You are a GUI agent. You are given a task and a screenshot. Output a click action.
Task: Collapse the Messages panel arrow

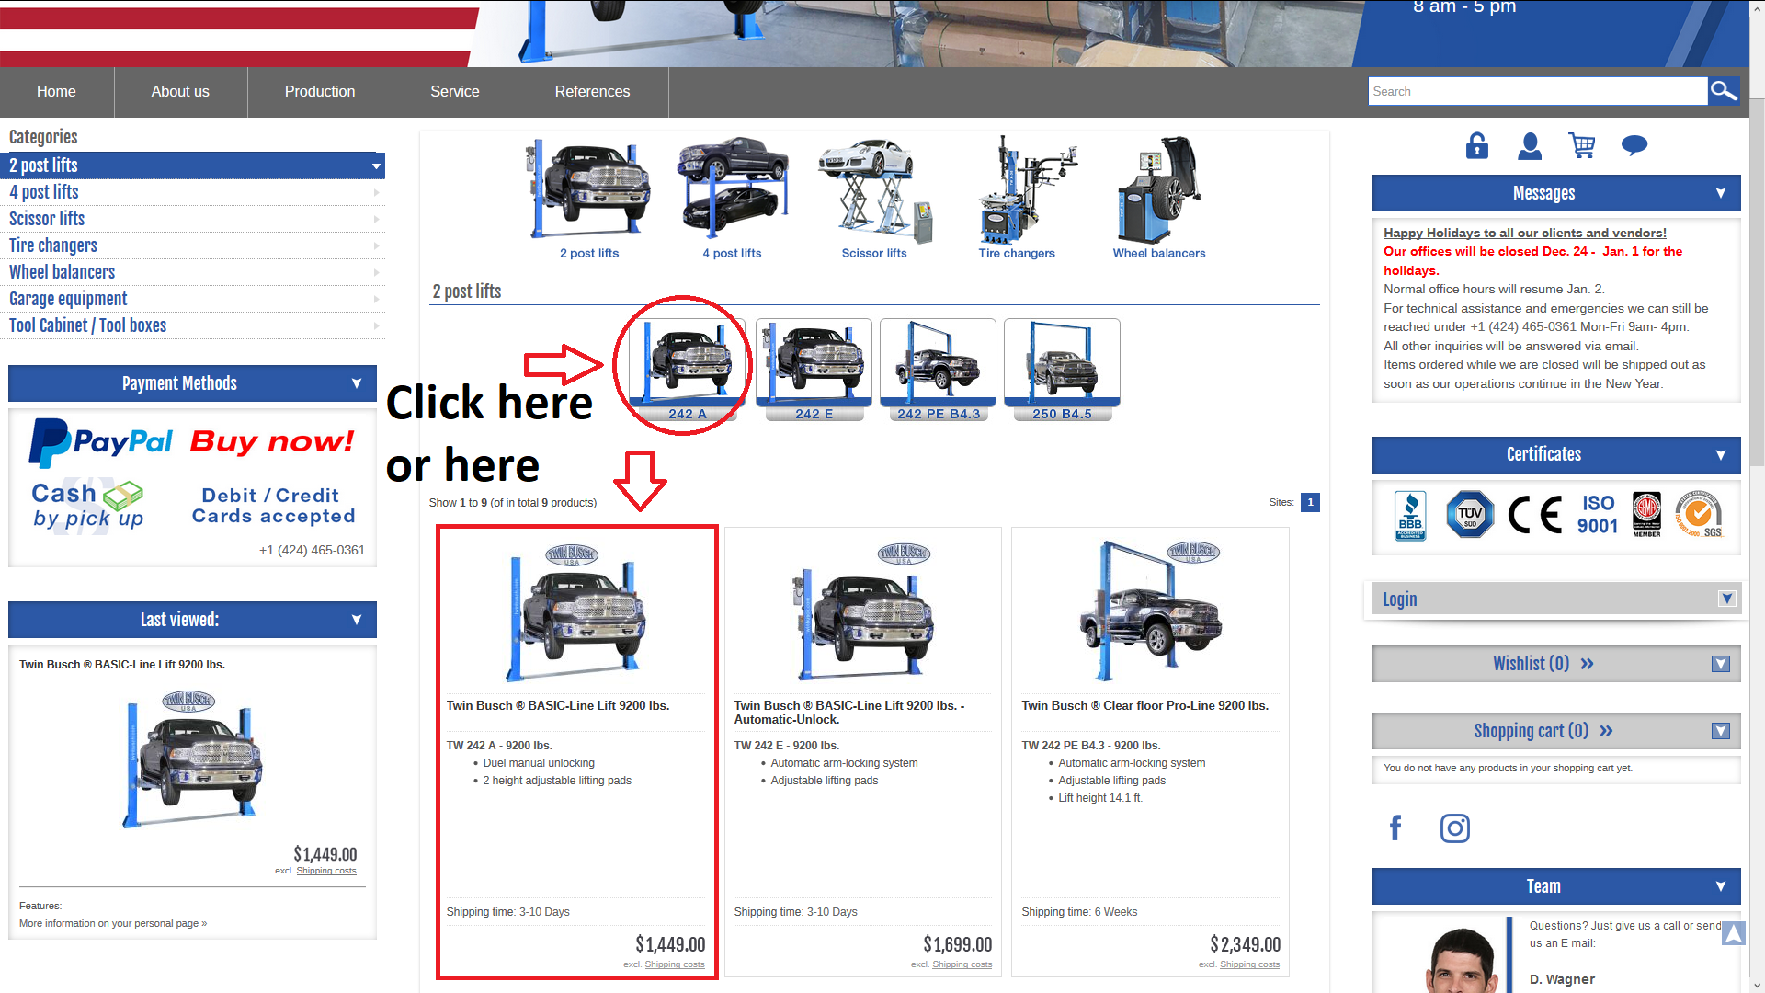point(1721,193)
